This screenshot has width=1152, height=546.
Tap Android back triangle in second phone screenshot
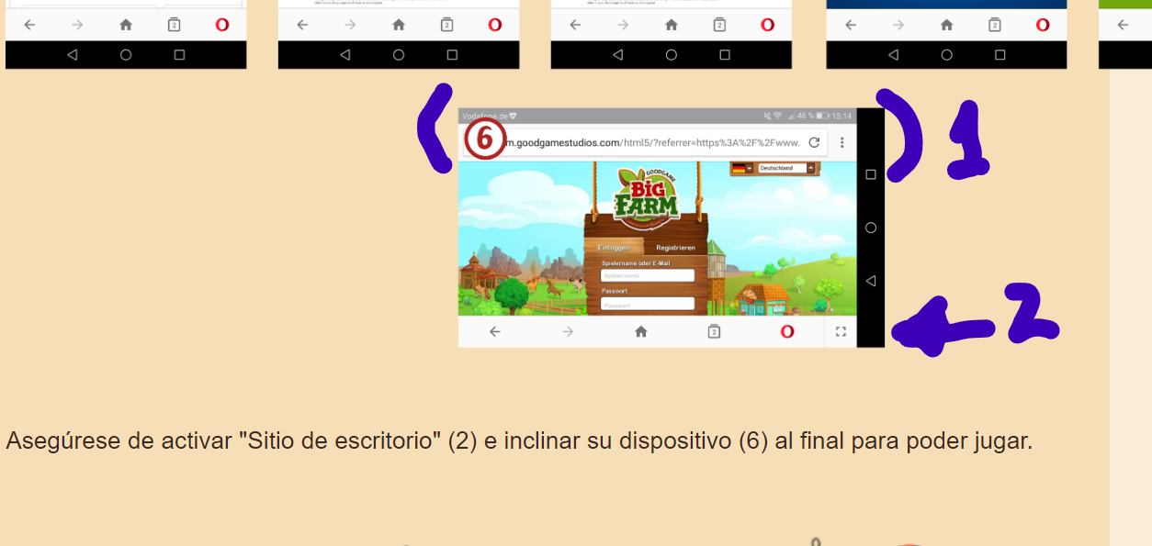pyautogui.click(x=345, y=55)
